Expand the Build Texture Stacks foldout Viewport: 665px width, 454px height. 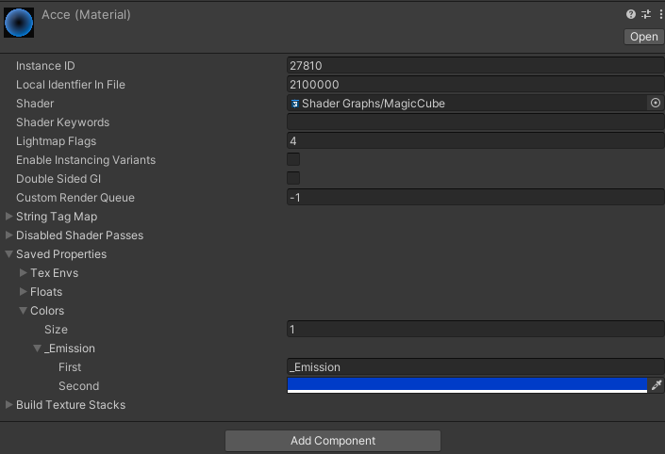[x=8, y=404]
